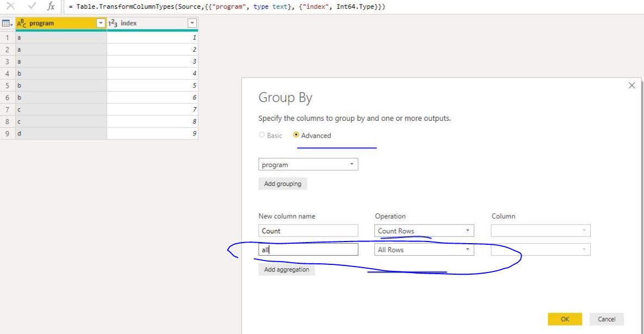This screenshot has height=334, width=644.
Task: Select row number 9 in the table
Action: point(8,134)
